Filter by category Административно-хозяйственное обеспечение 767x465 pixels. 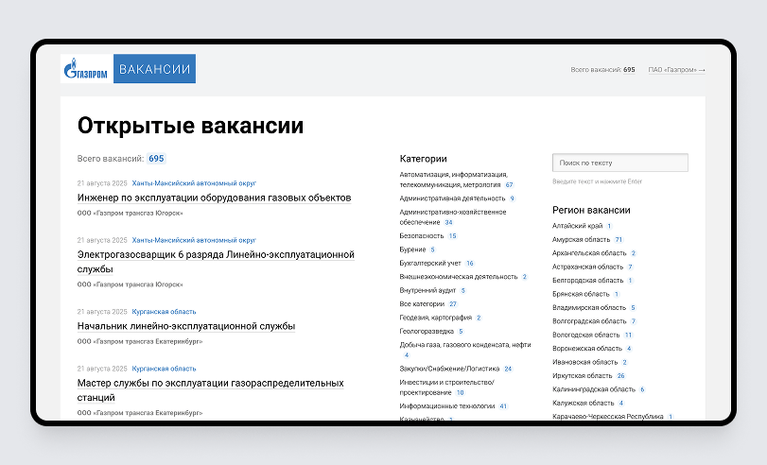click(452, 217)
